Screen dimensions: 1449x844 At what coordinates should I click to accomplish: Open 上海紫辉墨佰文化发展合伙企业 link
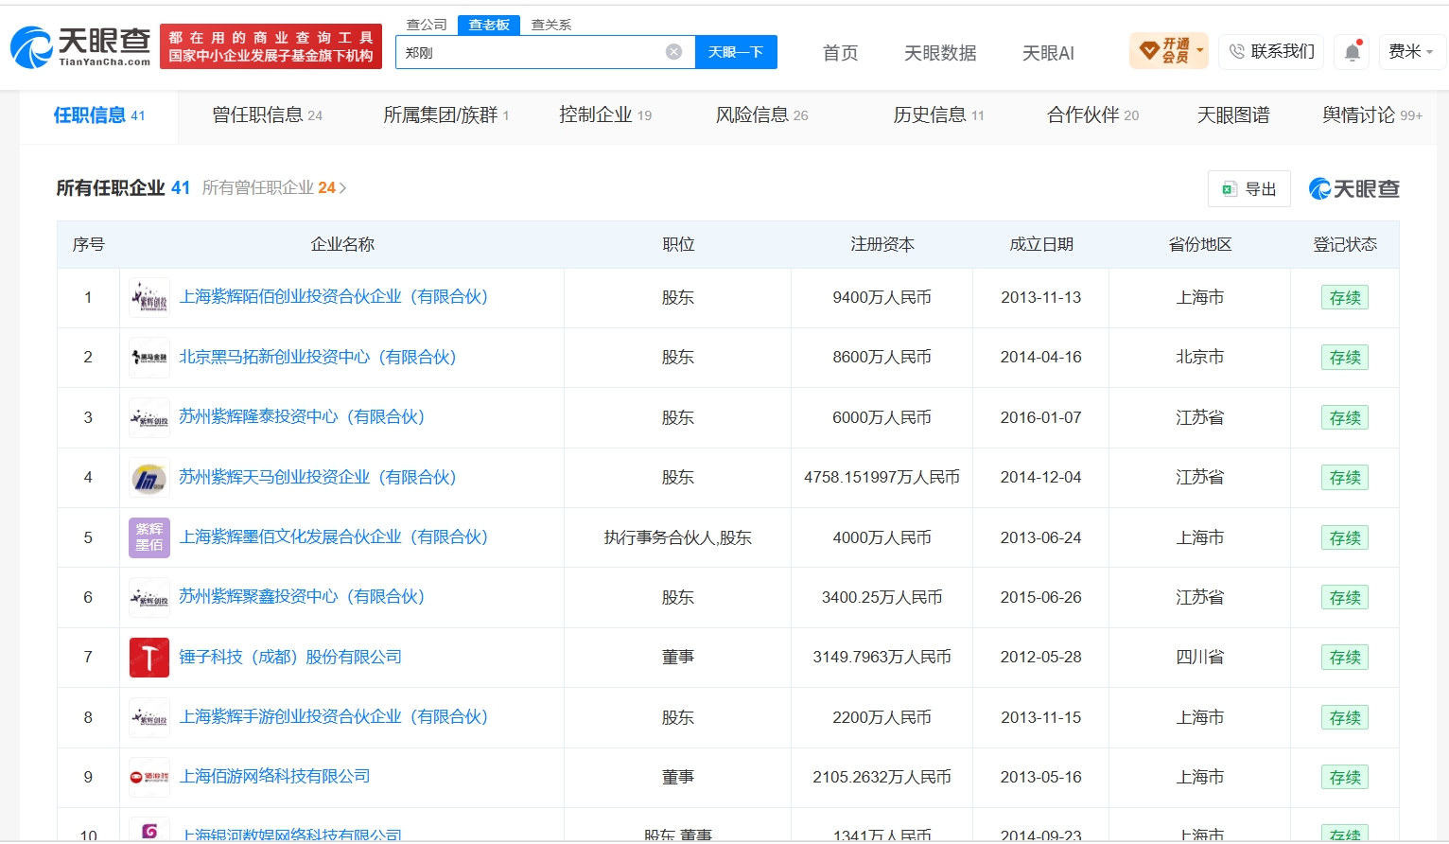(334, 537)
